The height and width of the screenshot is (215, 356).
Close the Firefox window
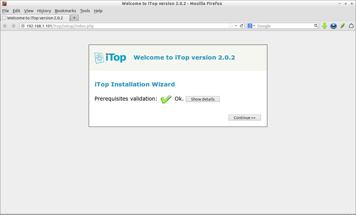(x=352, y=4)
